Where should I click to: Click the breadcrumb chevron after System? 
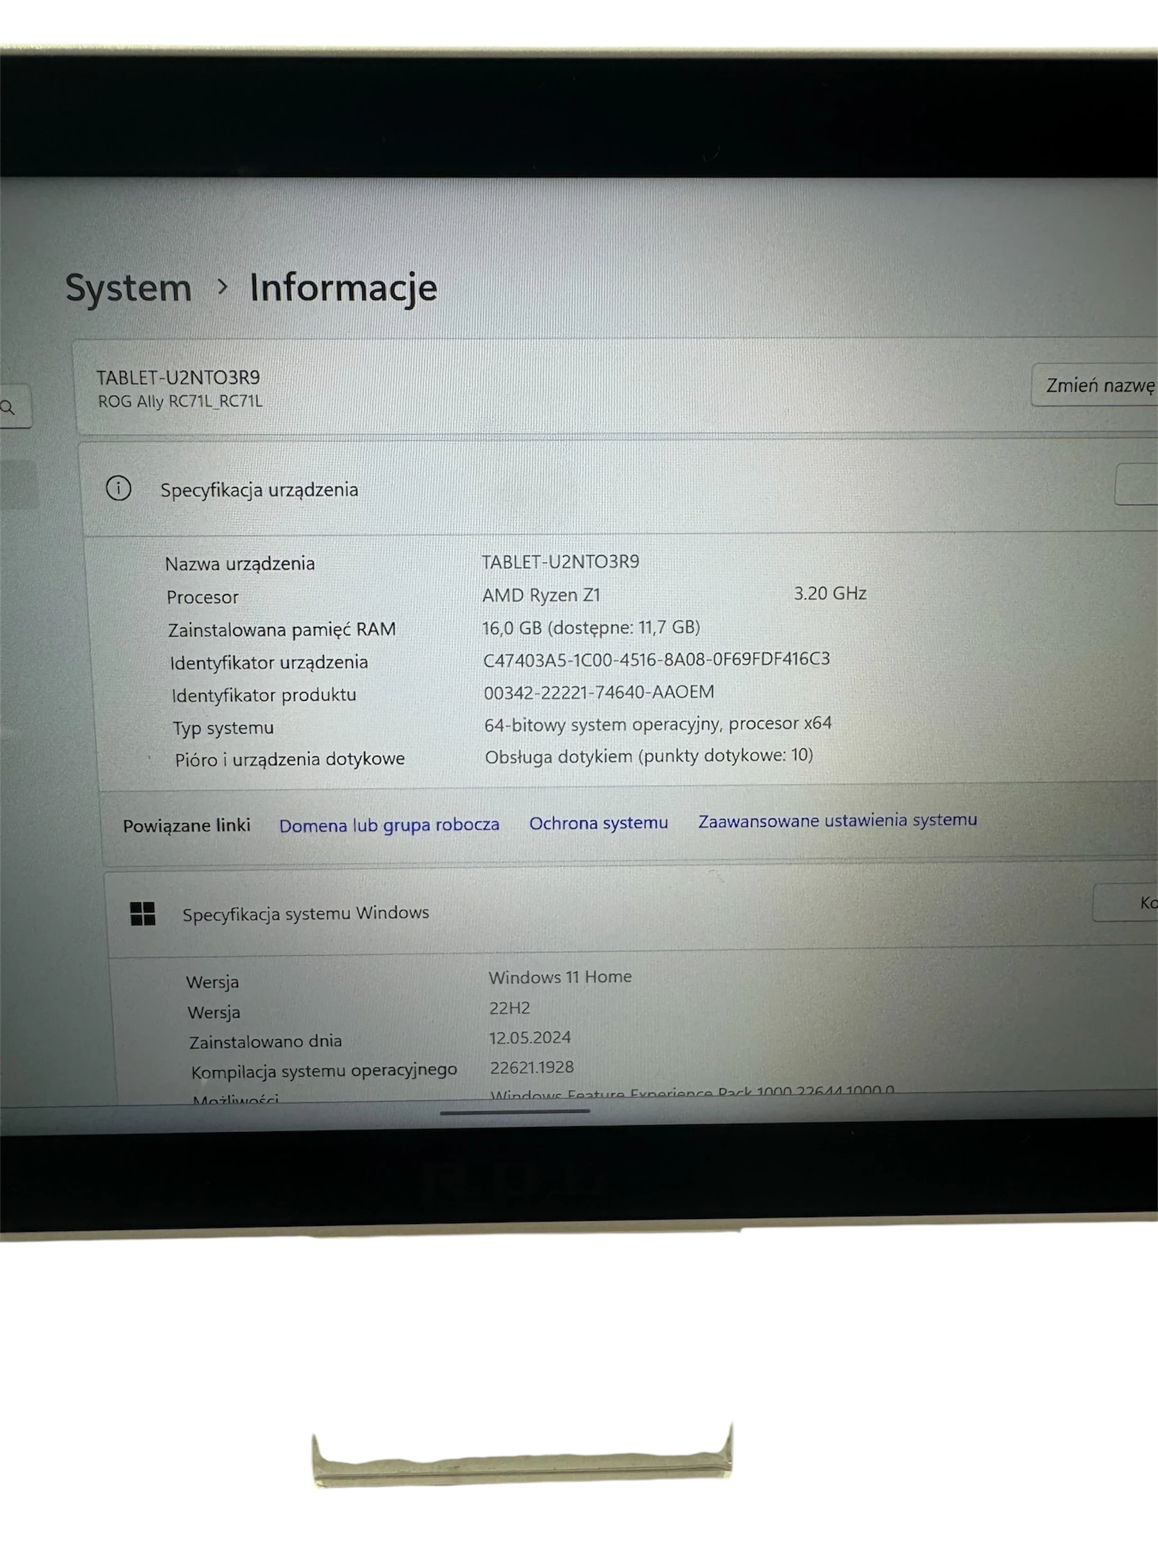click(x=221, y=286)
